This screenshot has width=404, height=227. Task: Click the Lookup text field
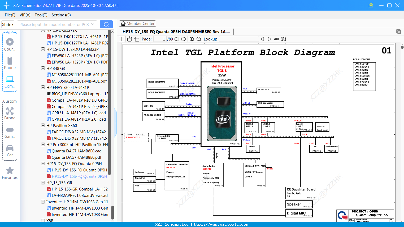pos(239,39)
